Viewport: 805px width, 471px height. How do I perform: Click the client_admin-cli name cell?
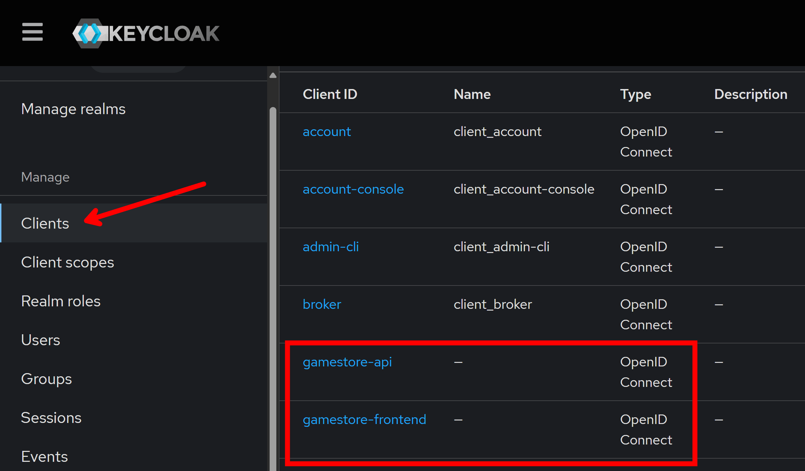point(501,247)
